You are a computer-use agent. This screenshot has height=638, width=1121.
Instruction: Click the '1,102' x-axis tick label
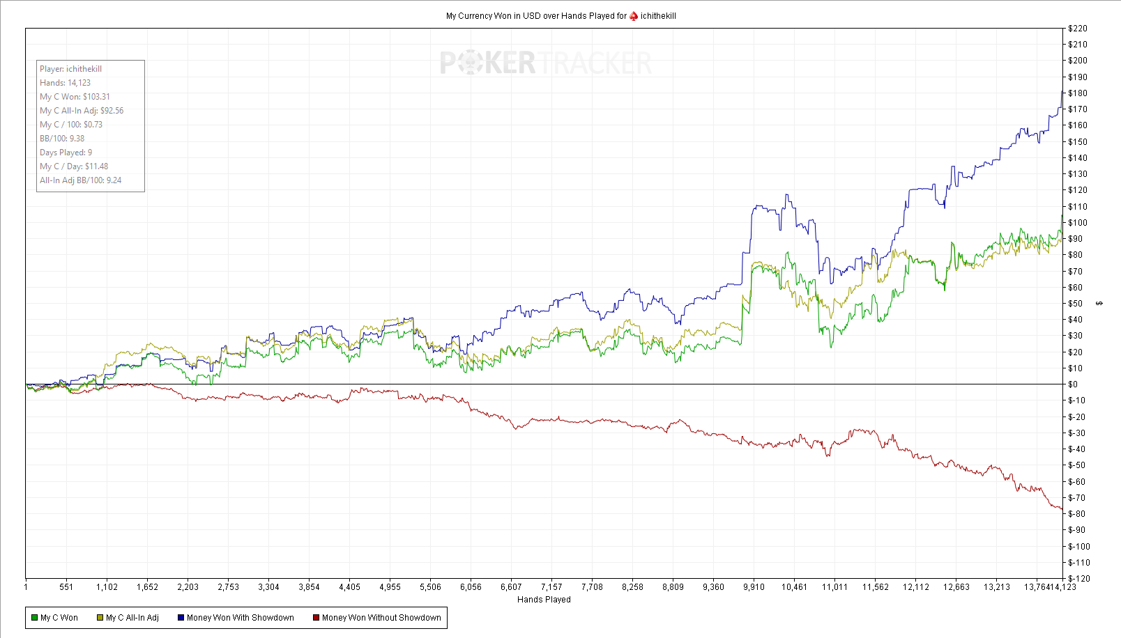pyautogui.click(x=107, y=587)
